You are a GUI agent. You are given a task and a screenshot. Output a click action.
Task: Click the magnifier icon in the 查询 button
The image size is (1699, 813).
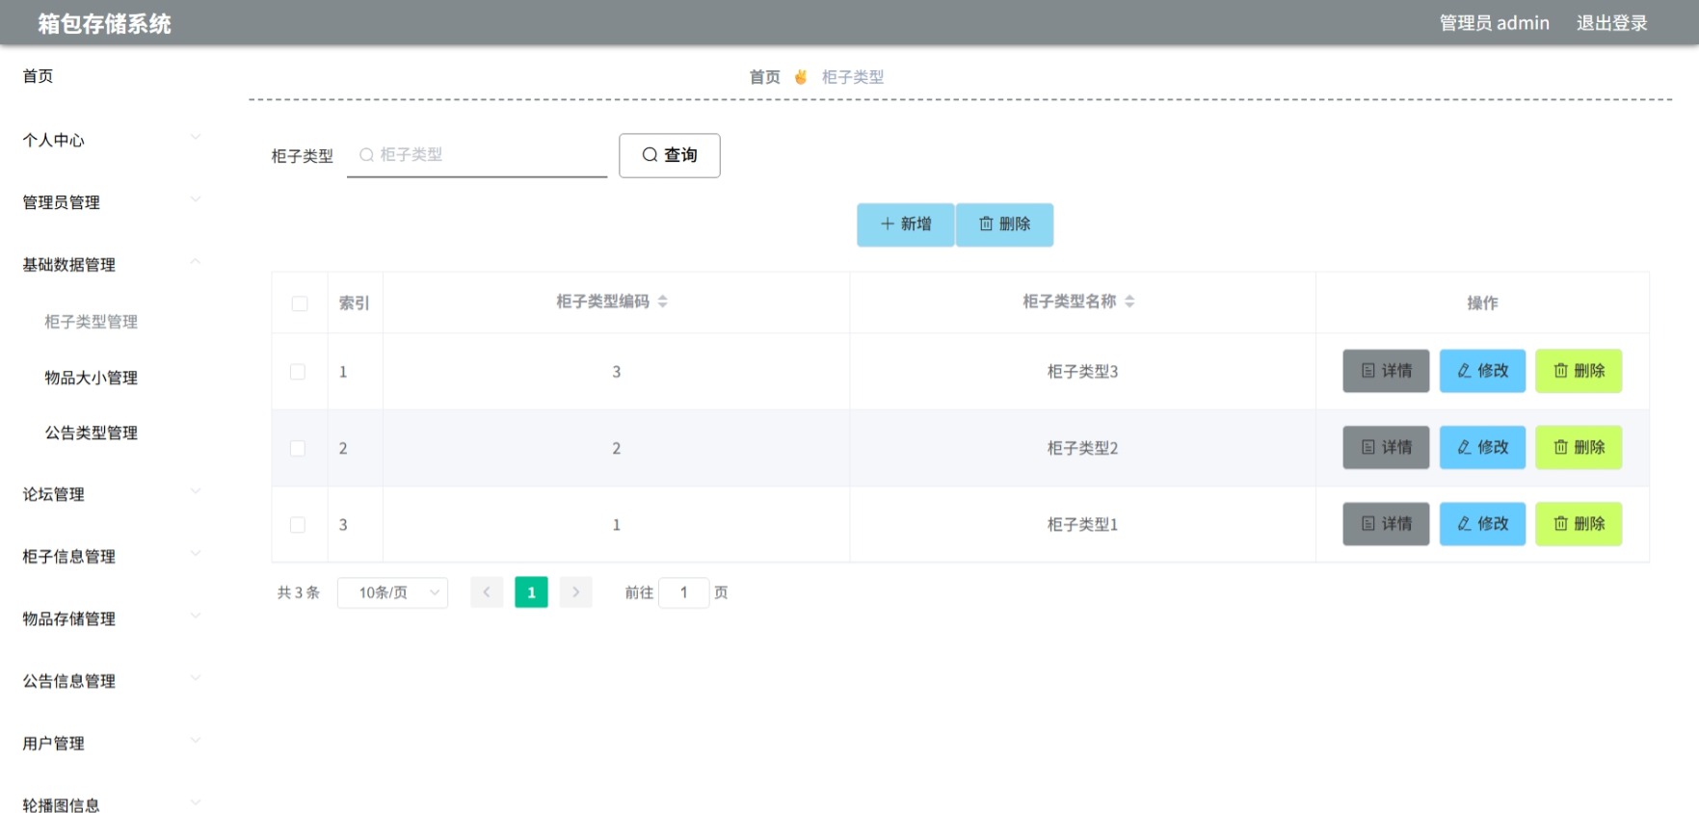coord(650,155)
